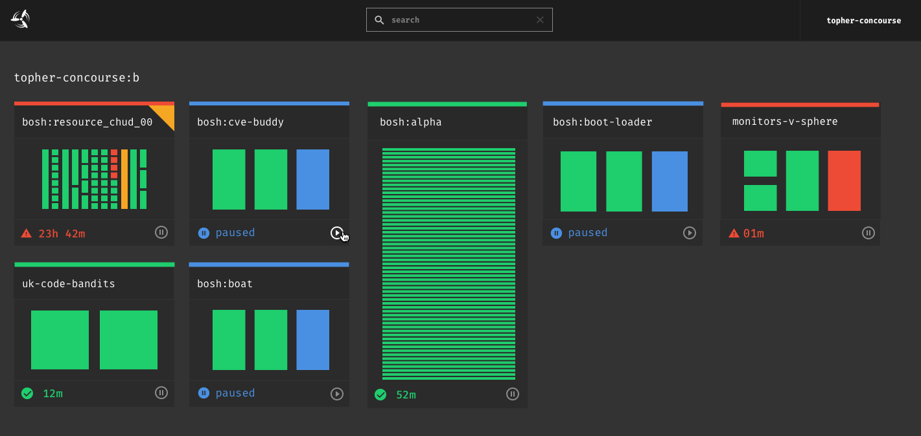
Task: Click the play icon on bosh:boot-loader
Action: point(690,232)
